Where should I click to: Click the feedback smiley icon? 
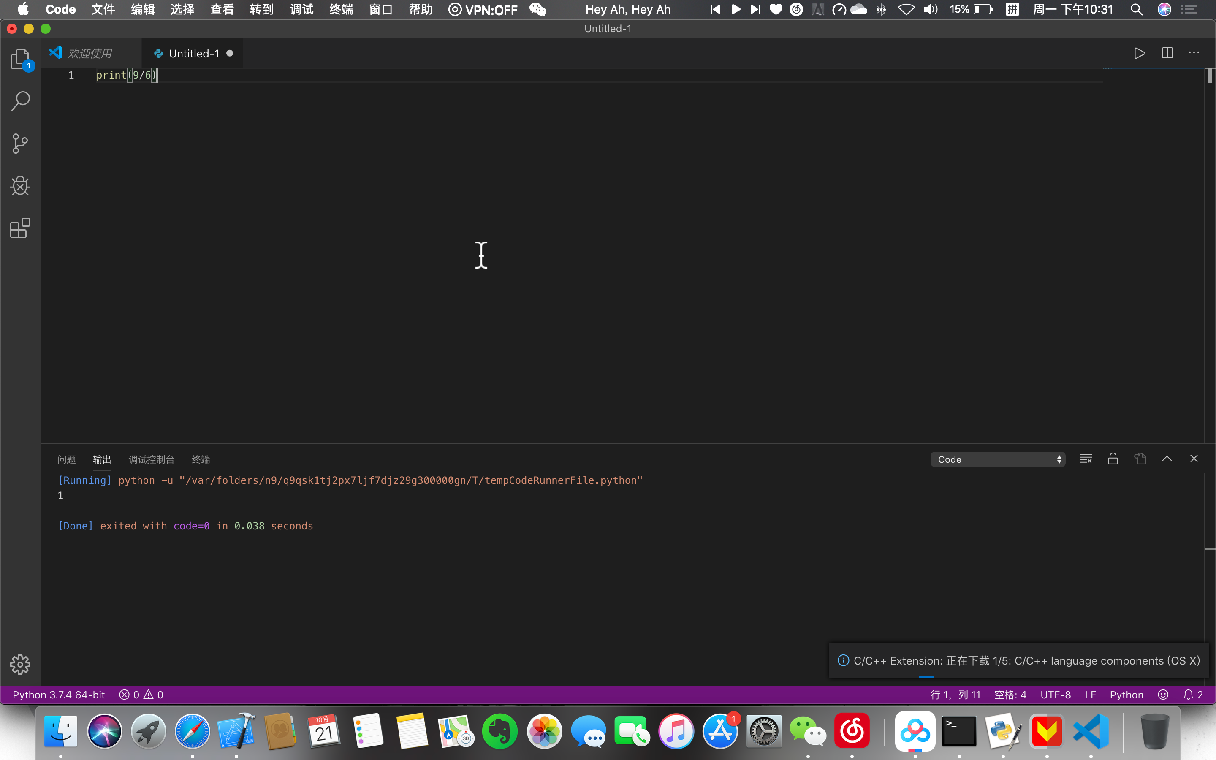1163,695
